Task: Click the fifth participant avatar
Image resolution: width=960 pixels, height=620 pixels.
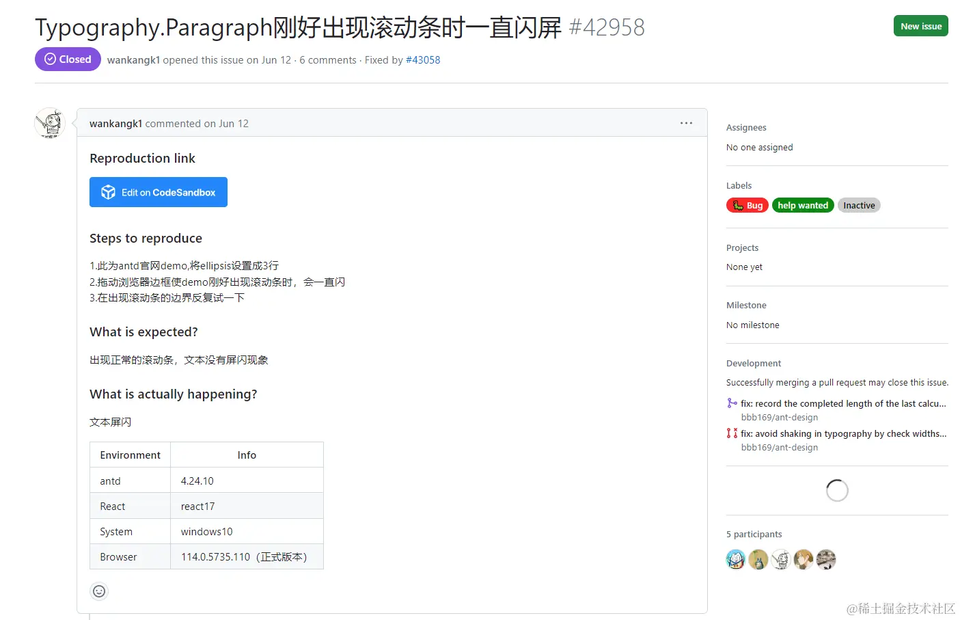Action: (x=826, y=559)
